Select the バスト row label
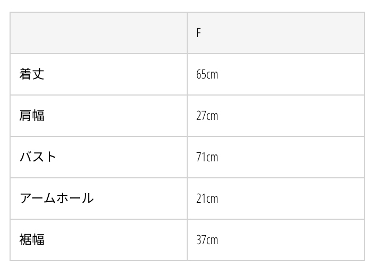 [x=38, y=157]
